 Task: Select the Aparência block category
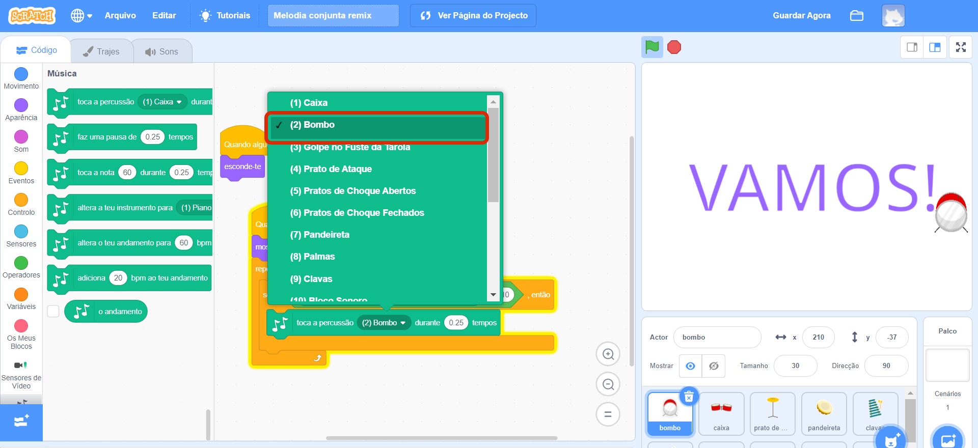pyautogui.click(x=21, y=110)
